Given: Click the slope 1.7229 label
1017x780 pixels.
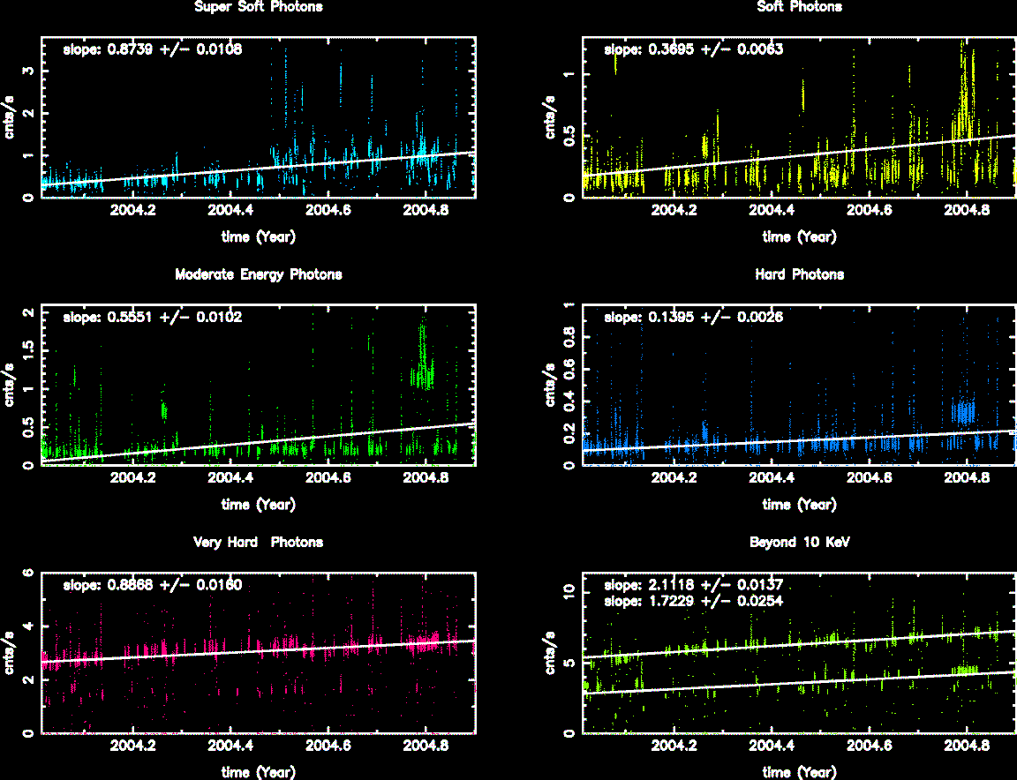Looking at the screenshot, I should [693, 600].
